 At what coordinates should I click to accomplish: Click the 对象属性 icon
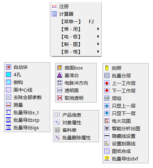click(x=57, y=122)
